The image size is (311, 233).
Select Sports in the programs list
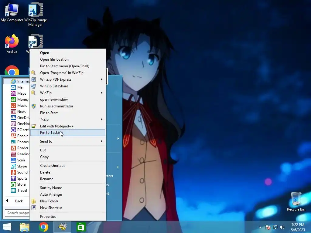pyautogui.click(x=19, y=178)
